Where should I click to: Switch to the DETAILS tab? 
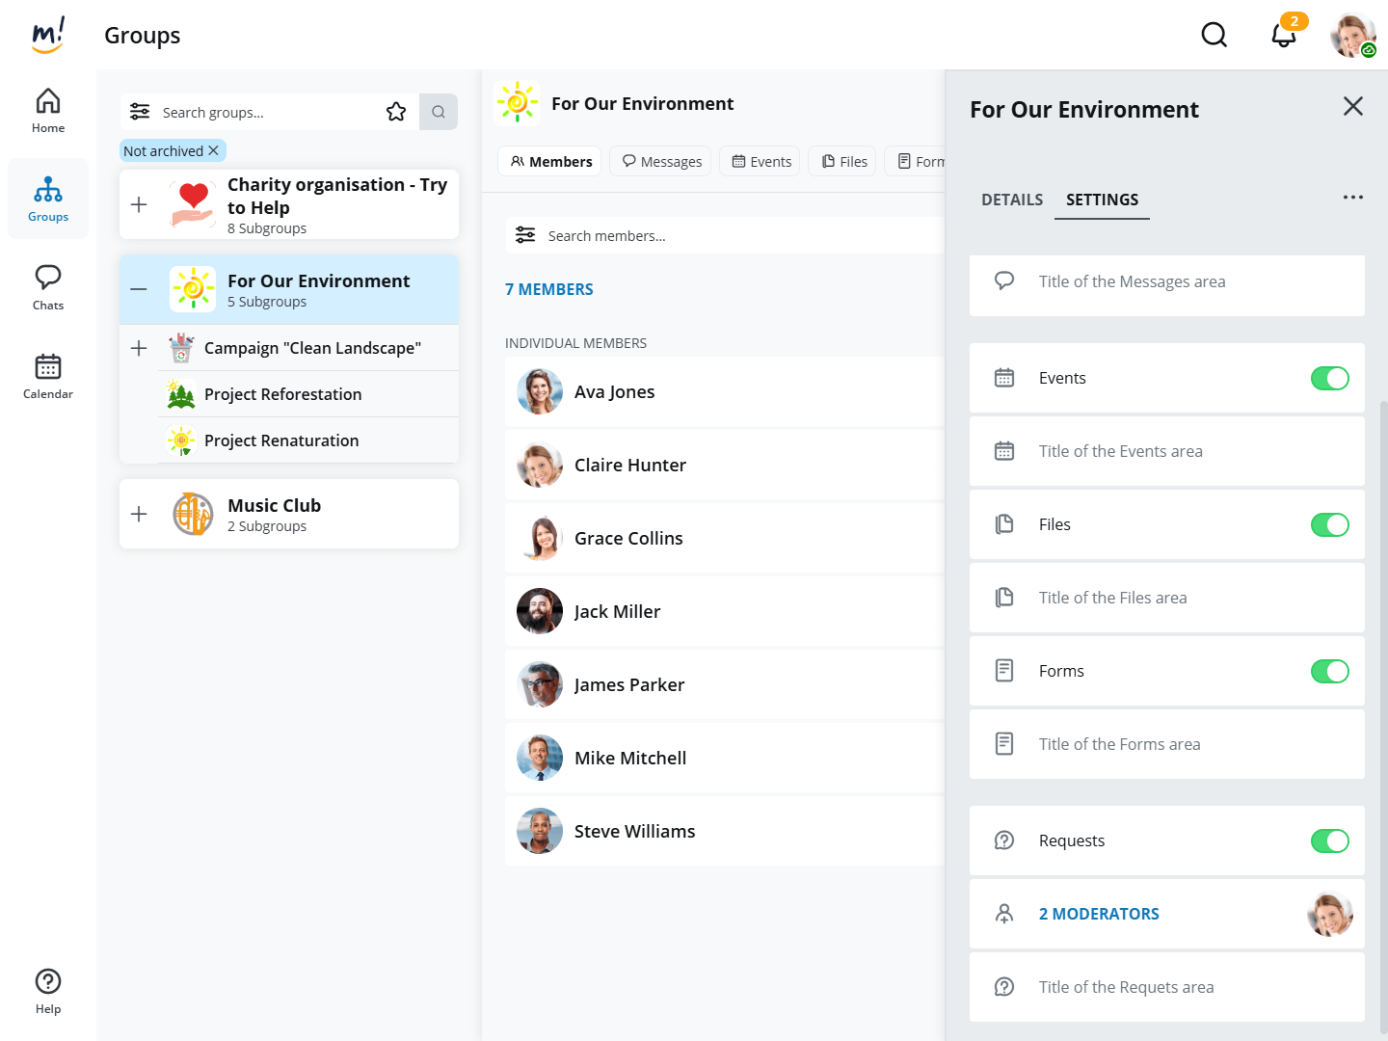(1012, 200)
